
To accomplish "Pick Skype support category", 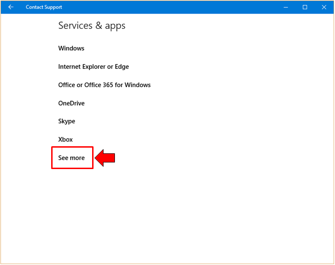I will point(67,121).
